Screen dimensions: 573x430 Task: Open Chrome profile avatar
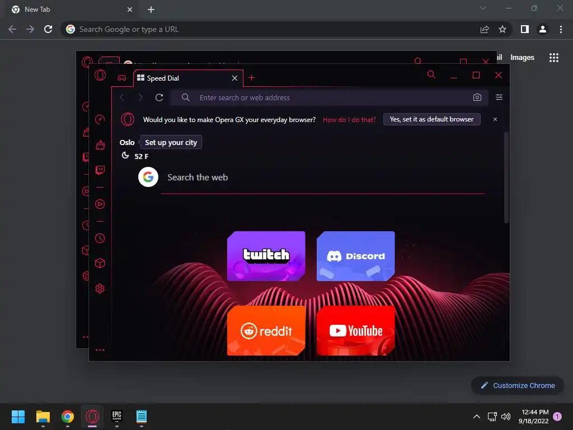(543, 29)
